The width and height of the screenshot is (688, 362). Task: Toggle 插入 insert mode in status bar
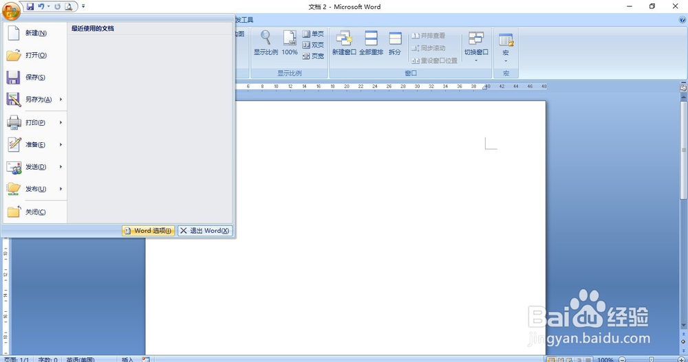(127, 359)
